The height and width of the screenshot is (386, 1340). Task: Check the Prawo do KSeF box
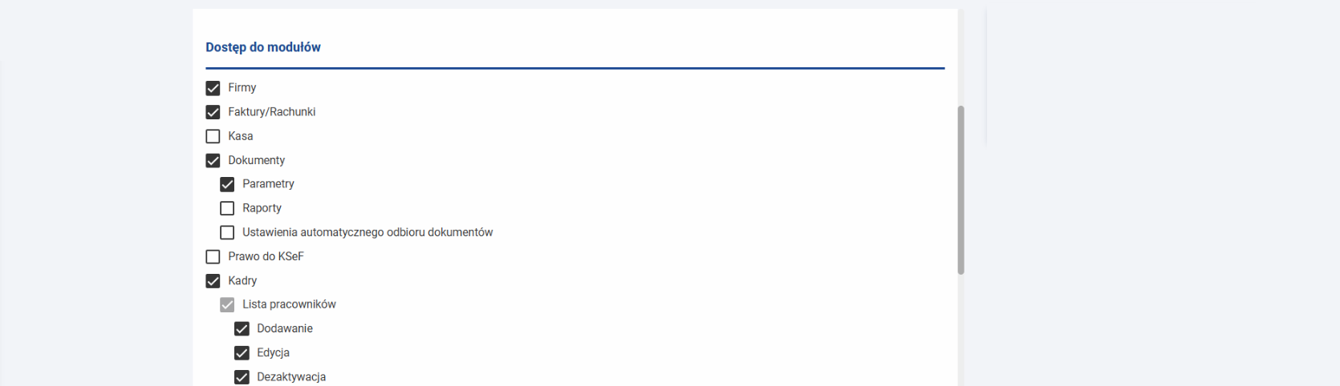pos(213,256)
